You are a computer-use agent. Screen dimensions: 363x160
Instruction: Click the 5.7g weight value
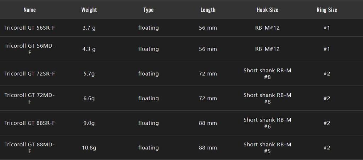89,73
